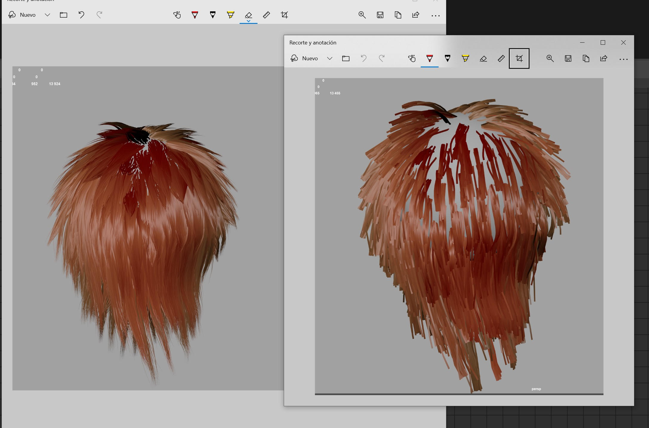Click Undo in back window toolbar
Screen dimensions: 649x428
pyautogui.click(x=81, y=15)
